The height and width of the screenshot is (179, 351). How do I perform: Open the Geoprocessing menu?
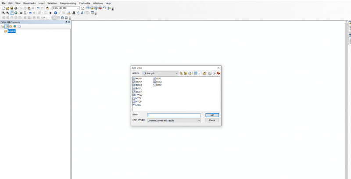click(x=68, y=3)
